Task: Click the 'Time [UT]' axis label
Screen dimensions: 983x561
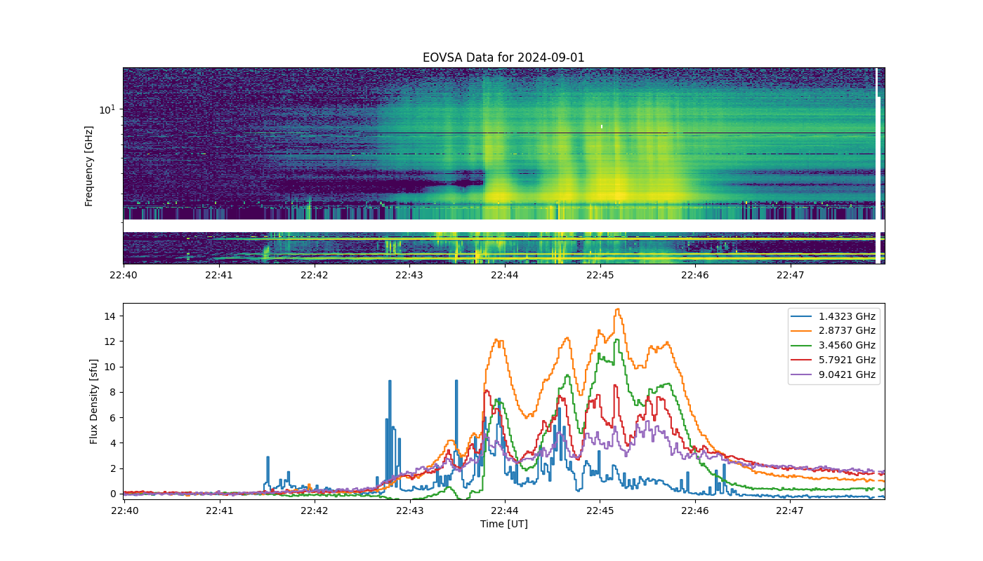Action: pos(503,524)
